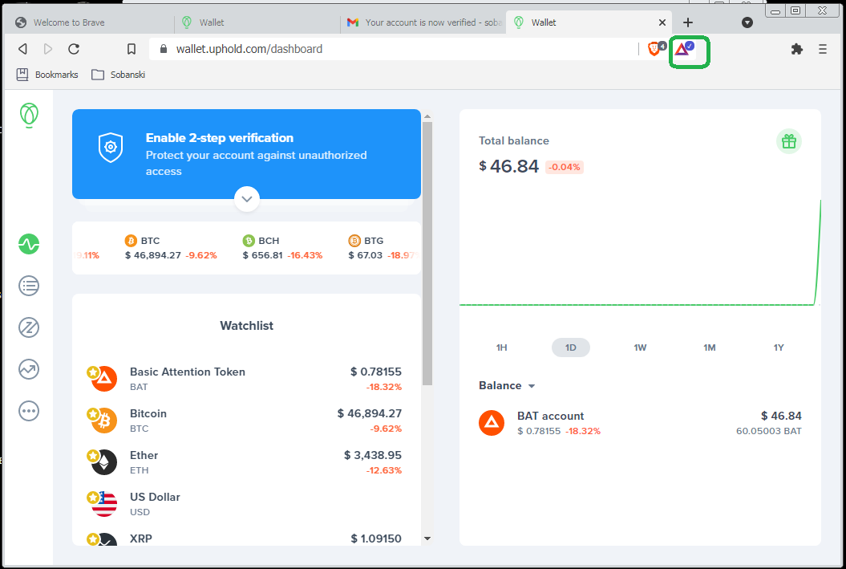Screen dimensions: 846x569
Task: Click the scrollbar down arrow
Action: [427, 539]
